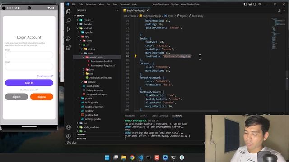
Task: Open gradle.properties file
Action: click(x=94, y=107)
